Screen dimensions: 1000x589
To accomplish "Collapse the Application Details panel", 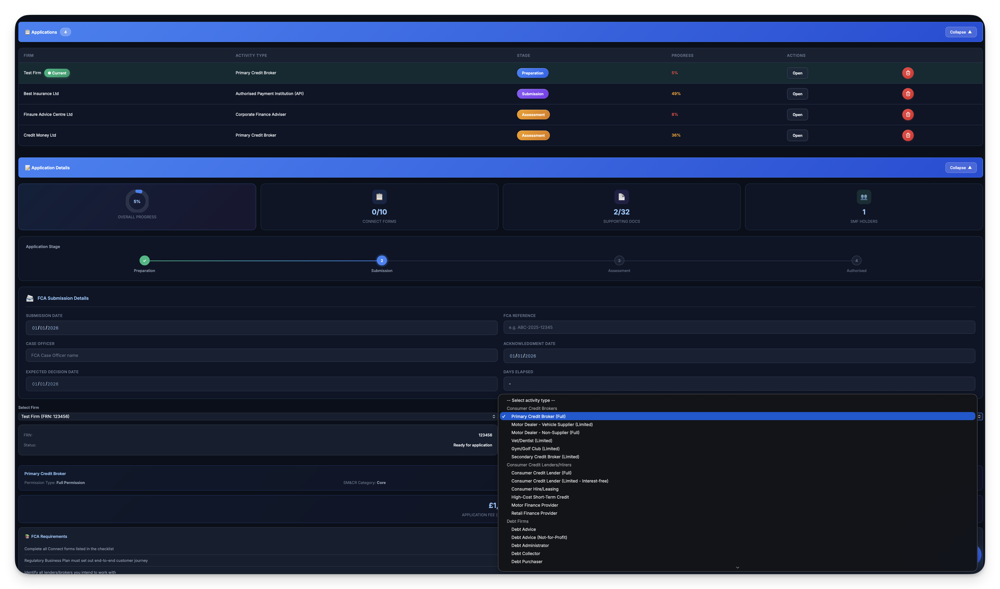I will click(960, 168).
